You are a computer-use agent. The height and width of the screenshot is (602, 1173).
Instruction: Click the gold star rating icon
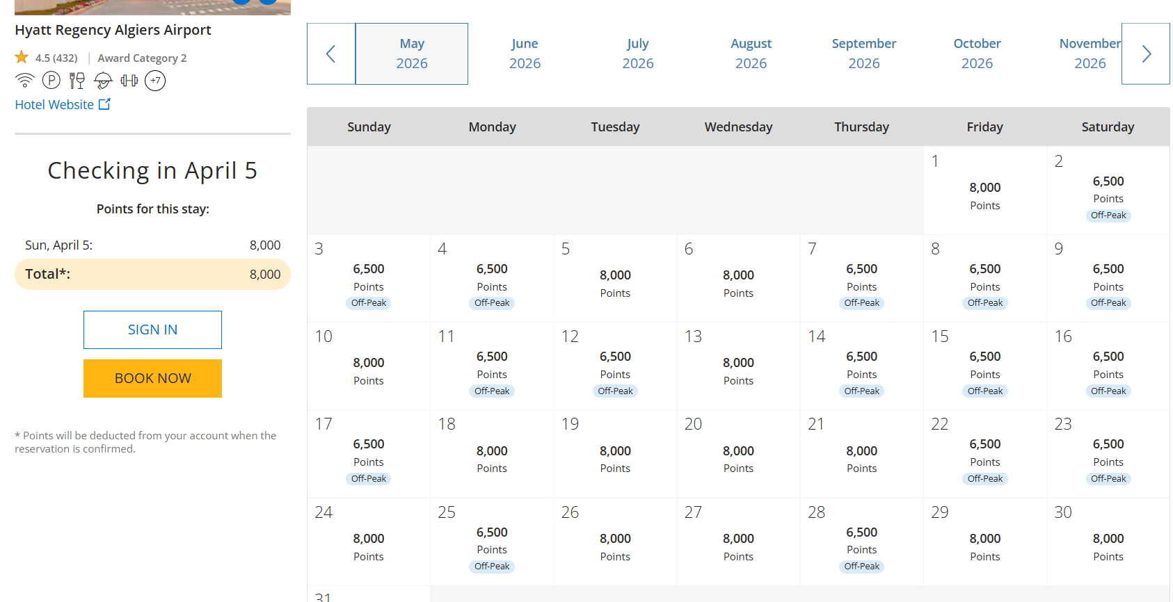point(22,58)
